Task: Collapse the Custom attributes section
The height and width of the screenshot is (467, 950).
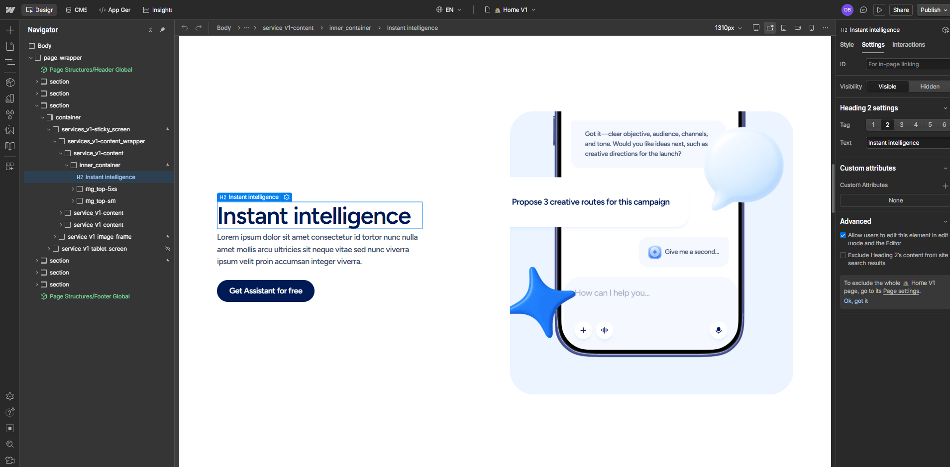Action: point(945,169)
